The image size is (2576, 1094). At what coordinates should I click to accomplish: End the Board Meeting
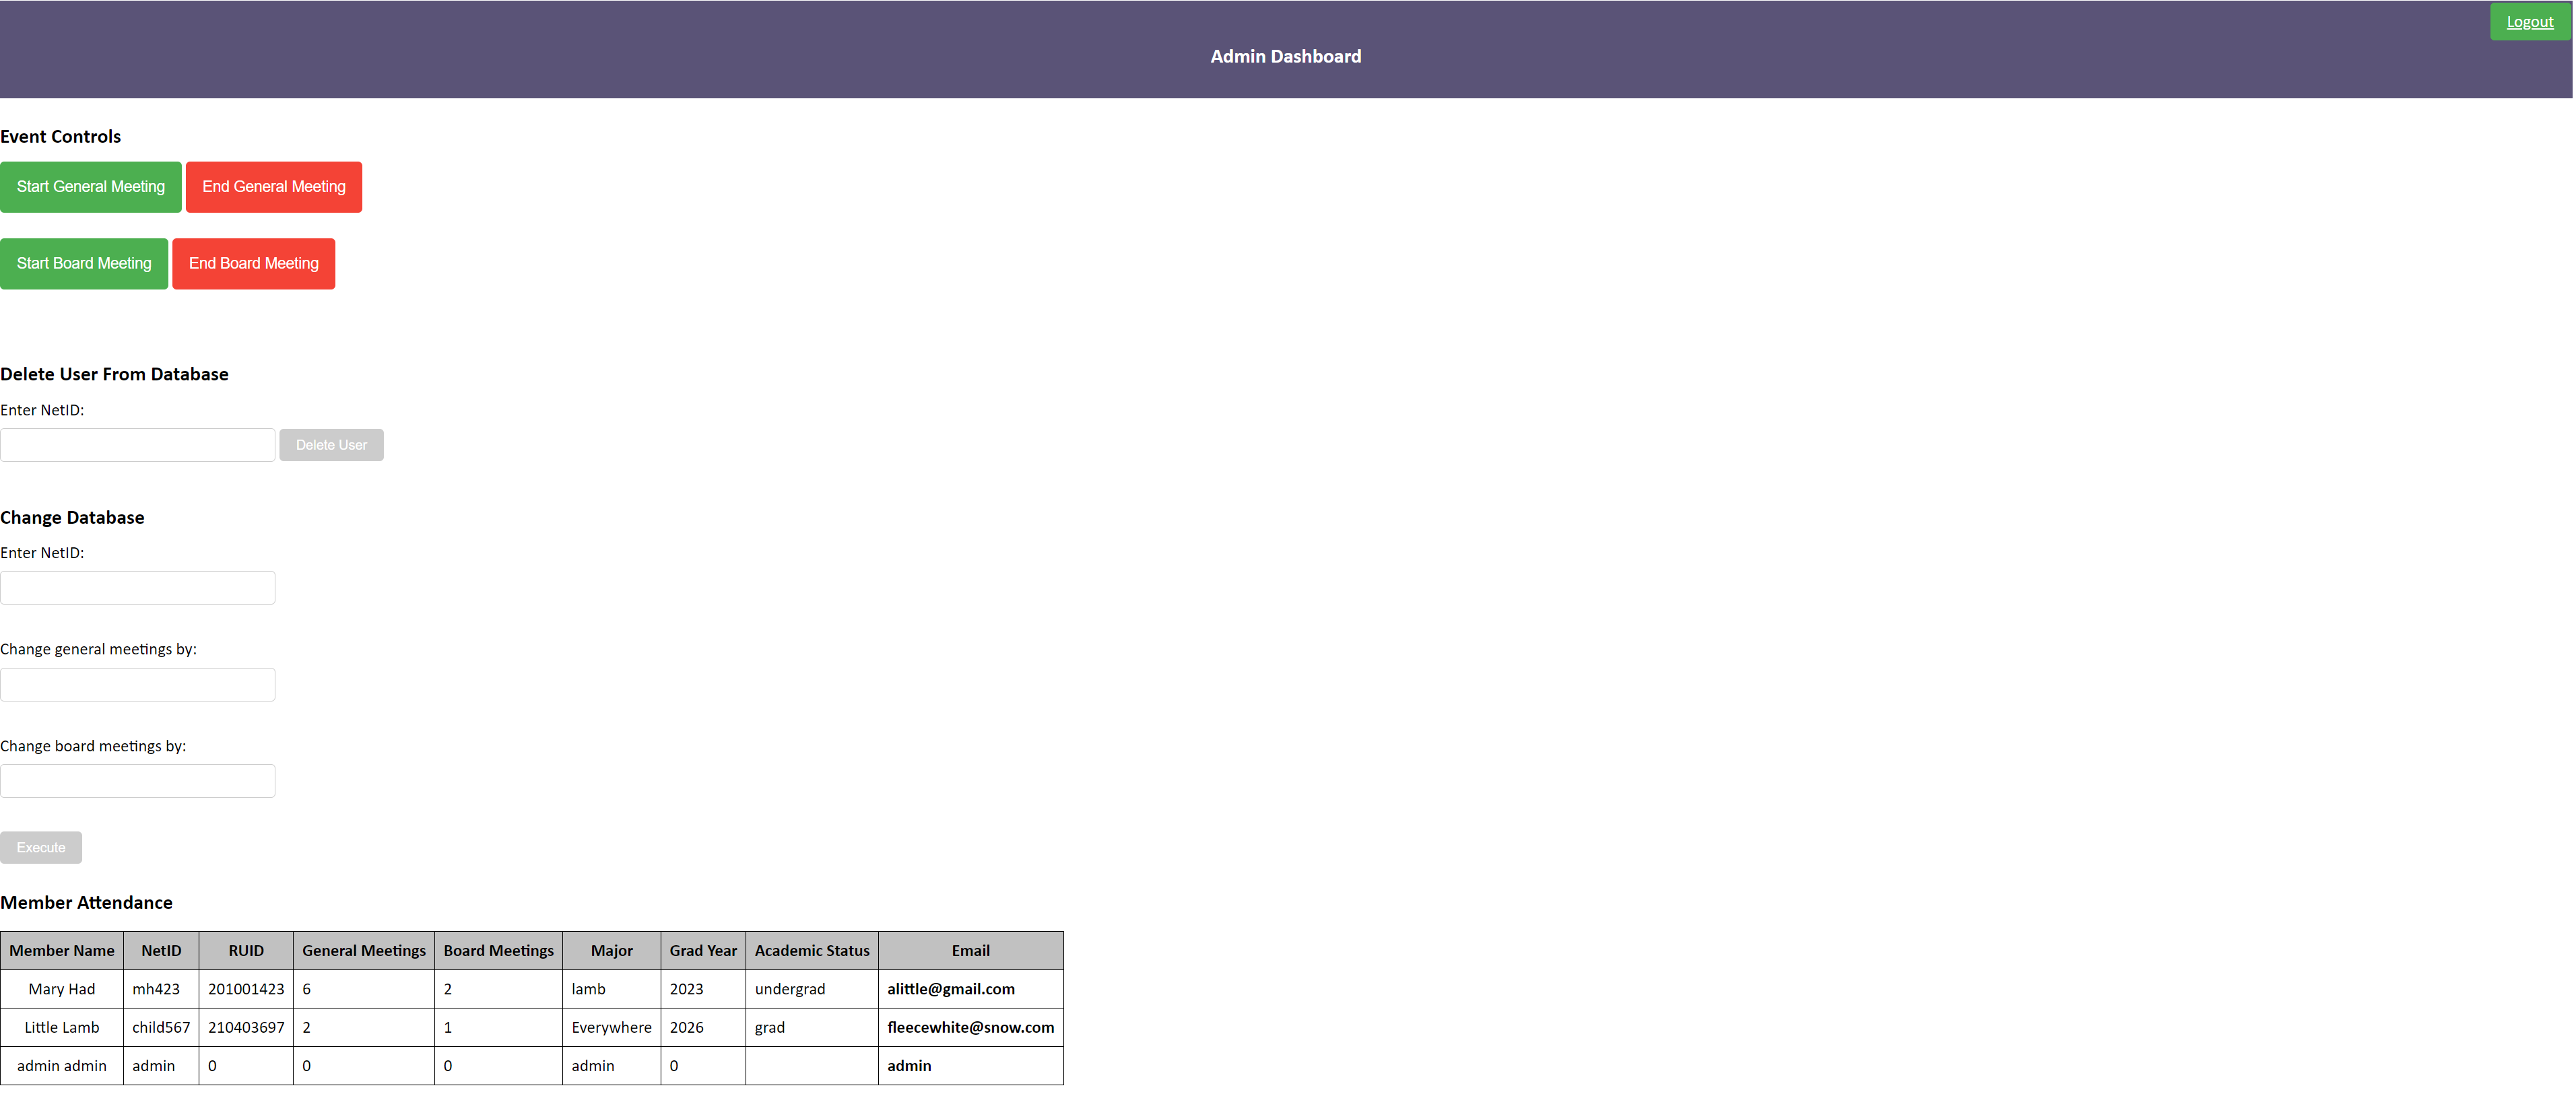point(253,264)
